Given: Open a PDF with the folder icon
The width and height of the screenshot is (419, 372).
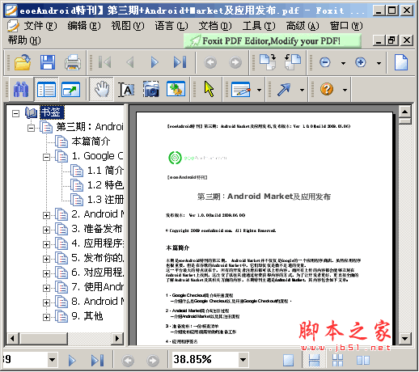Looking at the screenshot, I should [x=23, y=62].
